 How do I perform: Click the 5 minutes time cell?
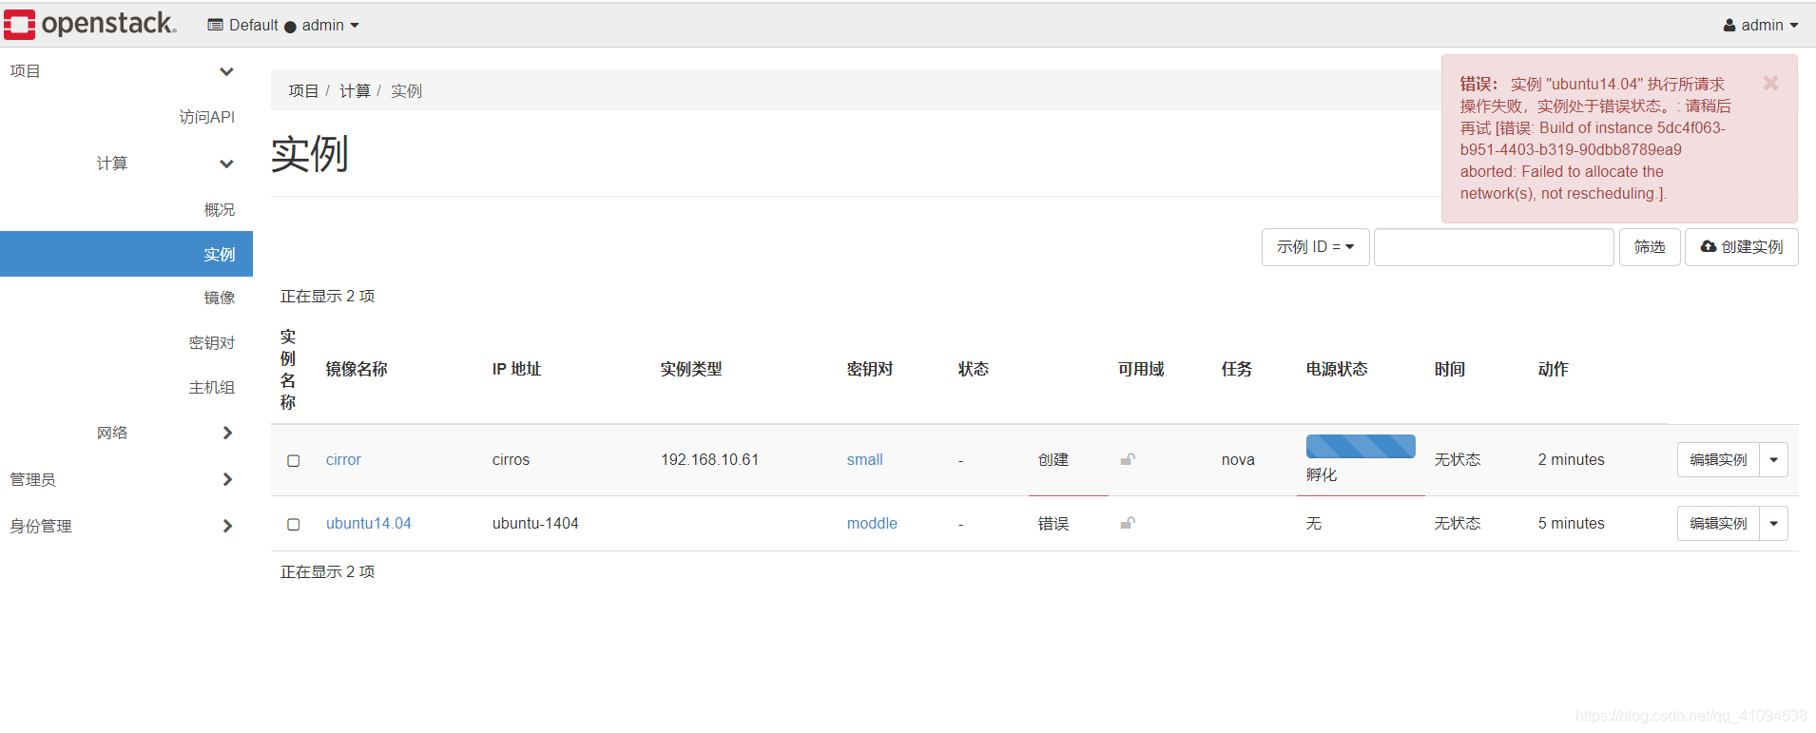tap(1571, 524)
